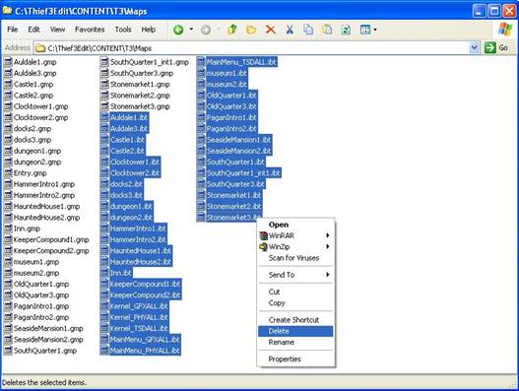Click the museum1.ibt file icon
Screen dimensions: 519x391
201,73
